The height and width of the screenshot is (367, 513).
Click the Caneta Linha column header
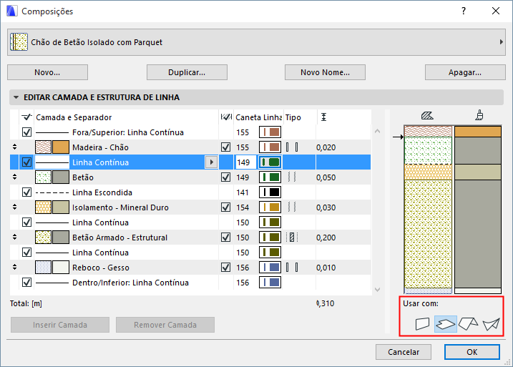click(x=258, y=117)
